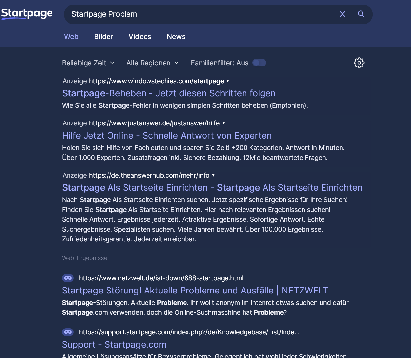Expand ad info arrow next to windowstechies.com

coord(228,81)
